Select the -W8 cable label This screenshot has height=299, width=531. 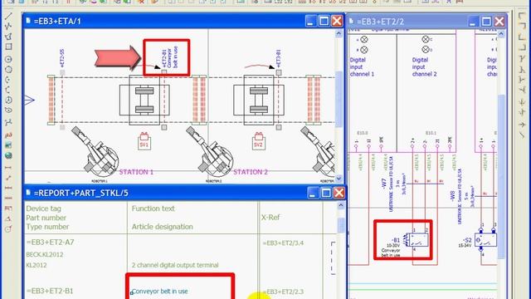click(x=452, y=196)
